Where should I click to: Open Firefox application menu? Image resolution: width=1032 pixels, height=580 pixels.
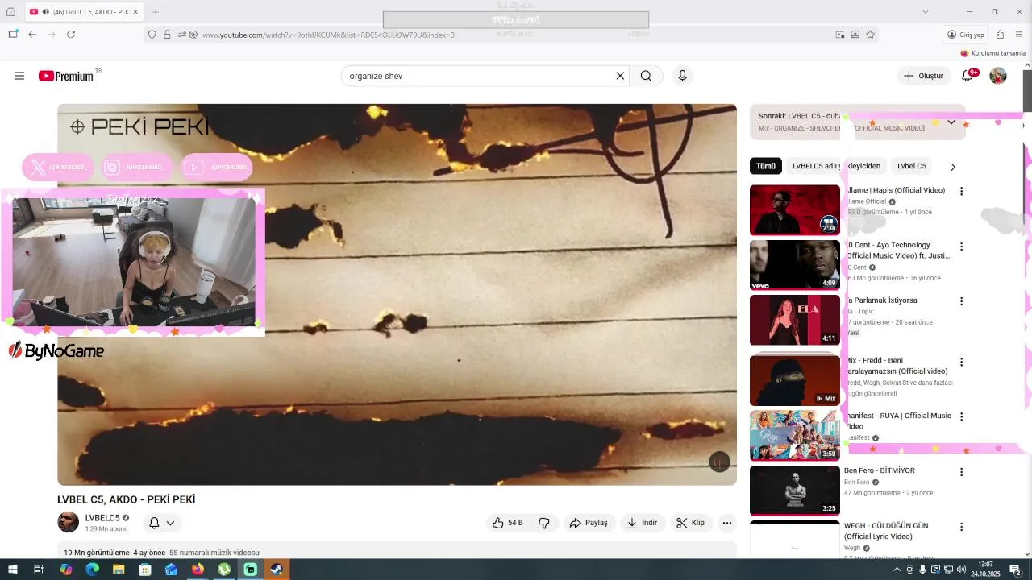1019,35
